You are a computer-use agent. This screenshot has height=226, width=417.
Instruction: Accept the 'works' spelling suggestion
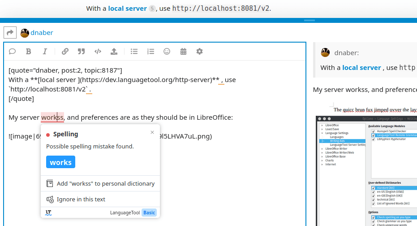60,162
